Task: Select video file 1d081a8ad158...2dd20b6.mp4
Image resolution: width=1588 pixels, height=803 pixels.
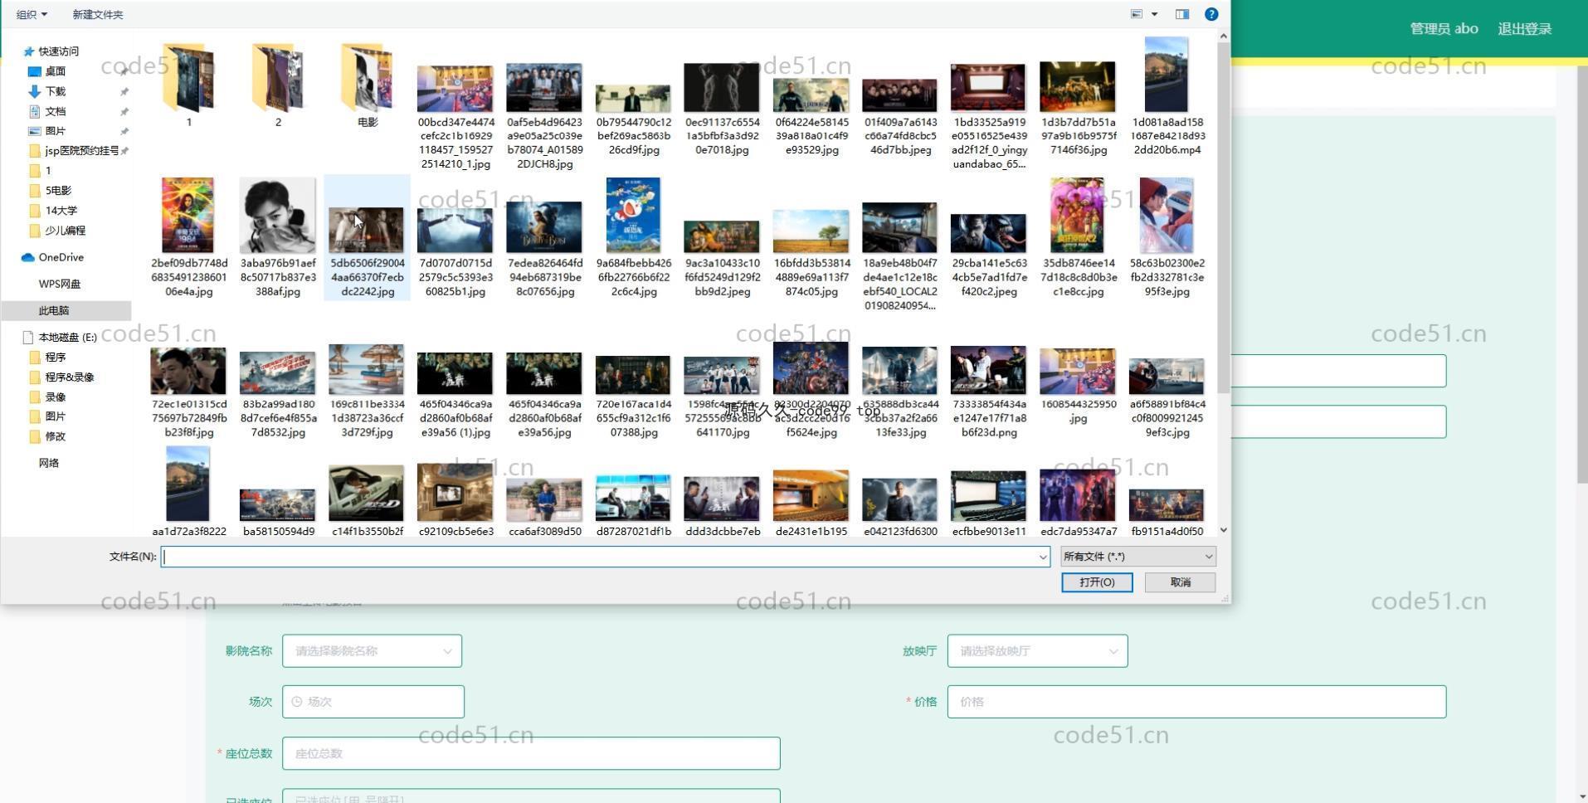Action: [1167, 96]
